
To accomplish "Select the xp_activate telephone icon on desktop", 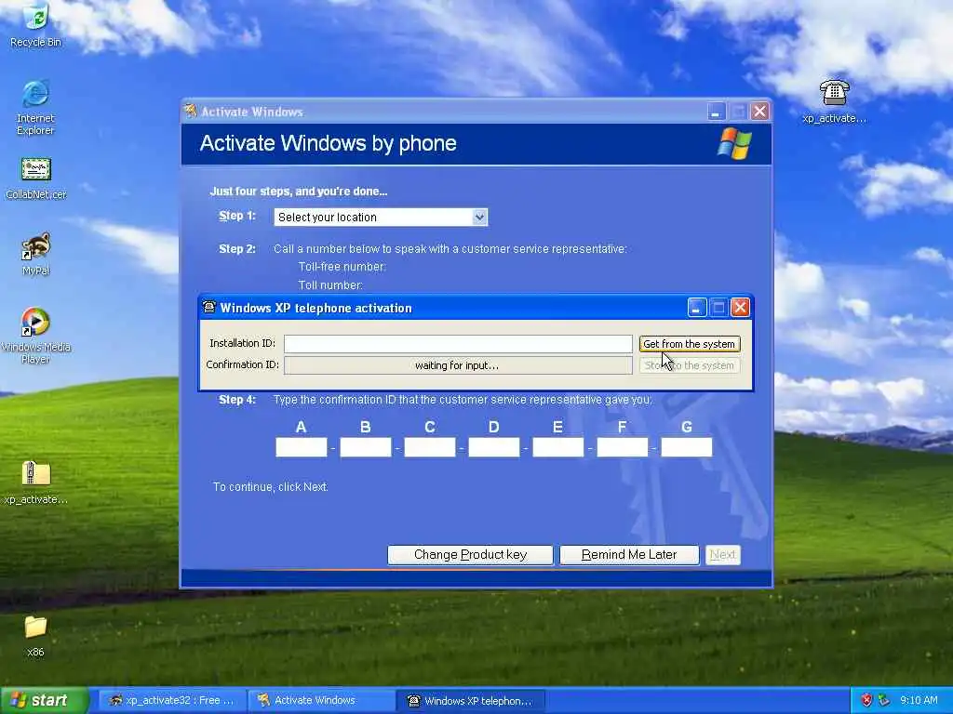I will pyautogui.click(x=834, y=101).
